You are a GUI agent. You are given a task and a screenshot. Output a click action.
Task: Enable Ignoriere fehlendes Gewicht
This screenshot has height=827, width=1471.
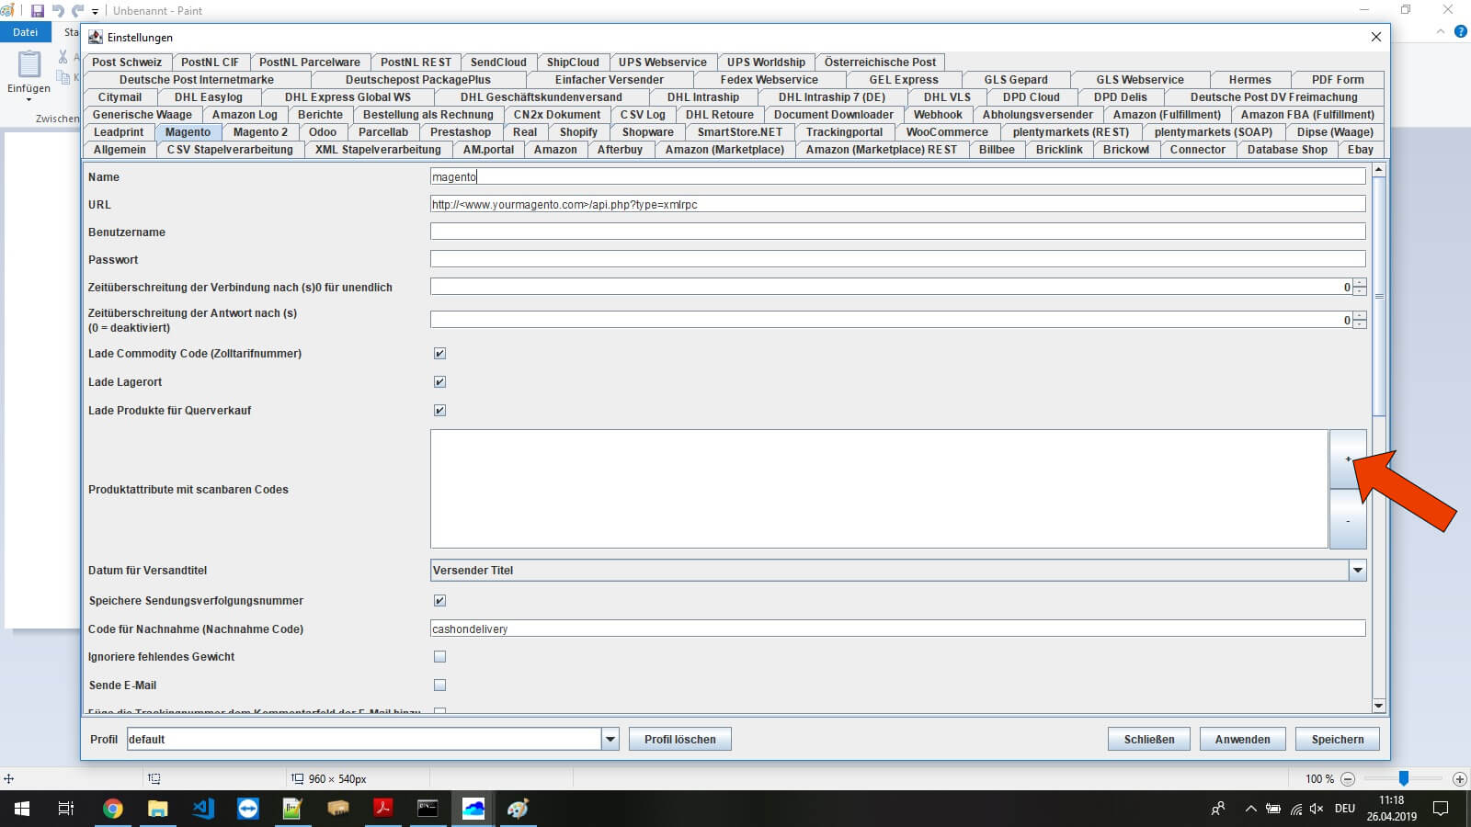439,657
